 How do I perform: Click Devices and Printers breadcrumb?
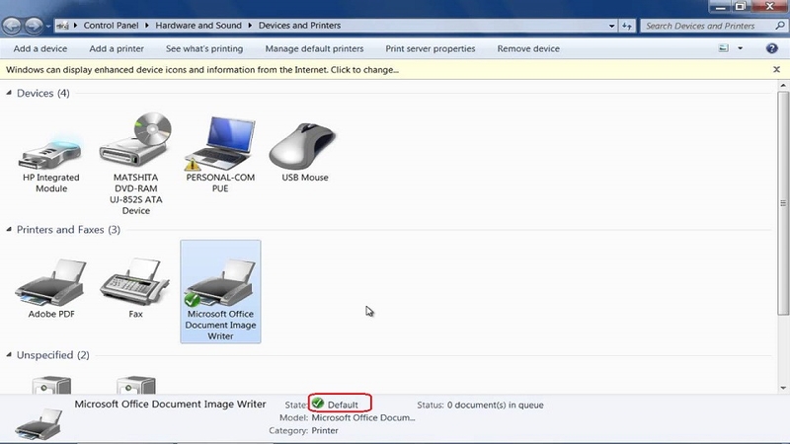point(300,26)
